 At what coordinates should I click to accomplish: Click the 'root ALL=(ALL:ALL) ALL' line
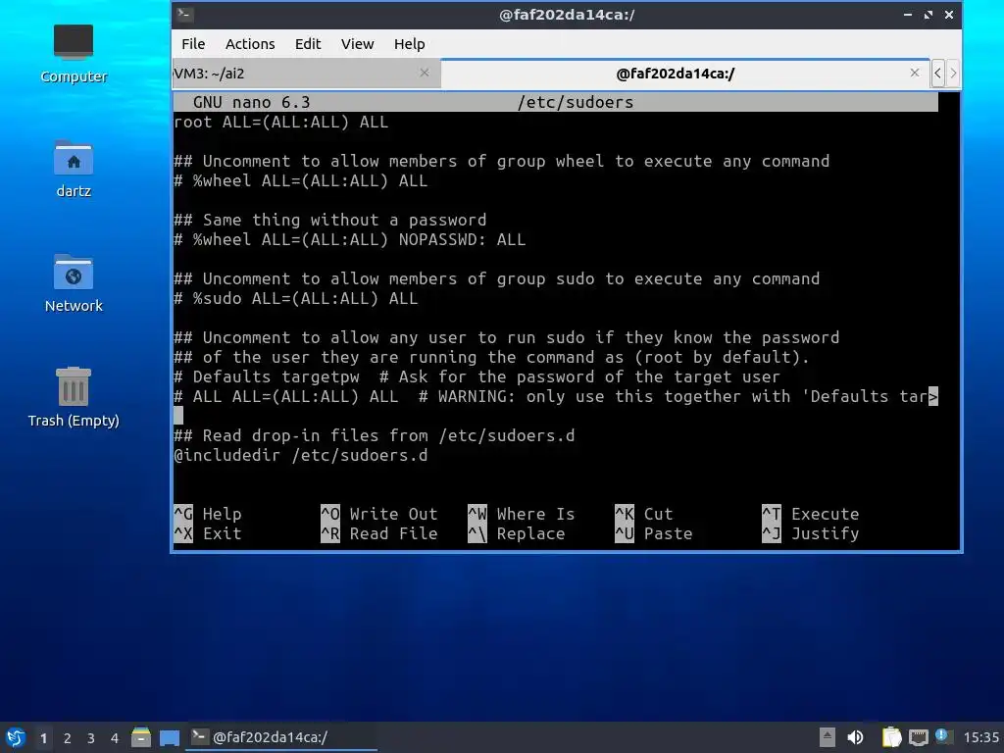click(x=281, y=122)
